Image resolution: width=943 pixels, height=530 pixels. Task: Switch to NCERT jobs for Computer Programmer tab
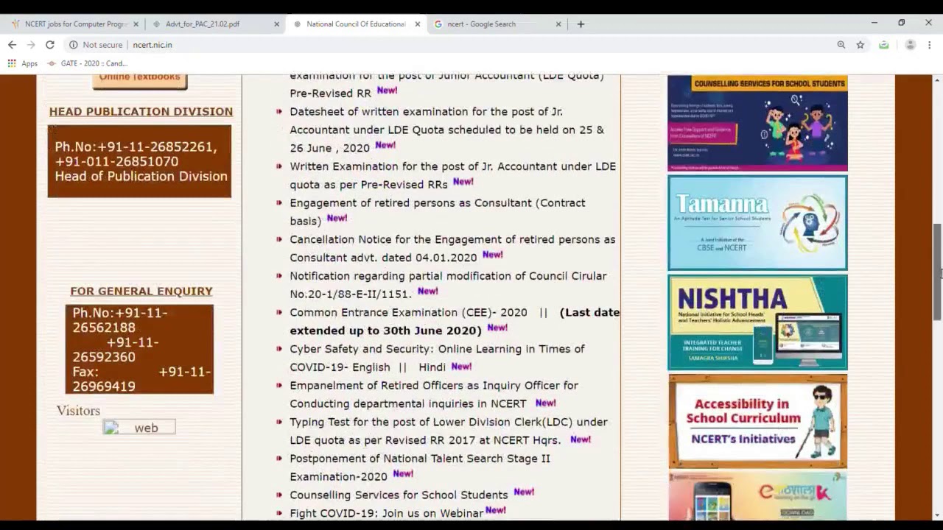[74, 24]
